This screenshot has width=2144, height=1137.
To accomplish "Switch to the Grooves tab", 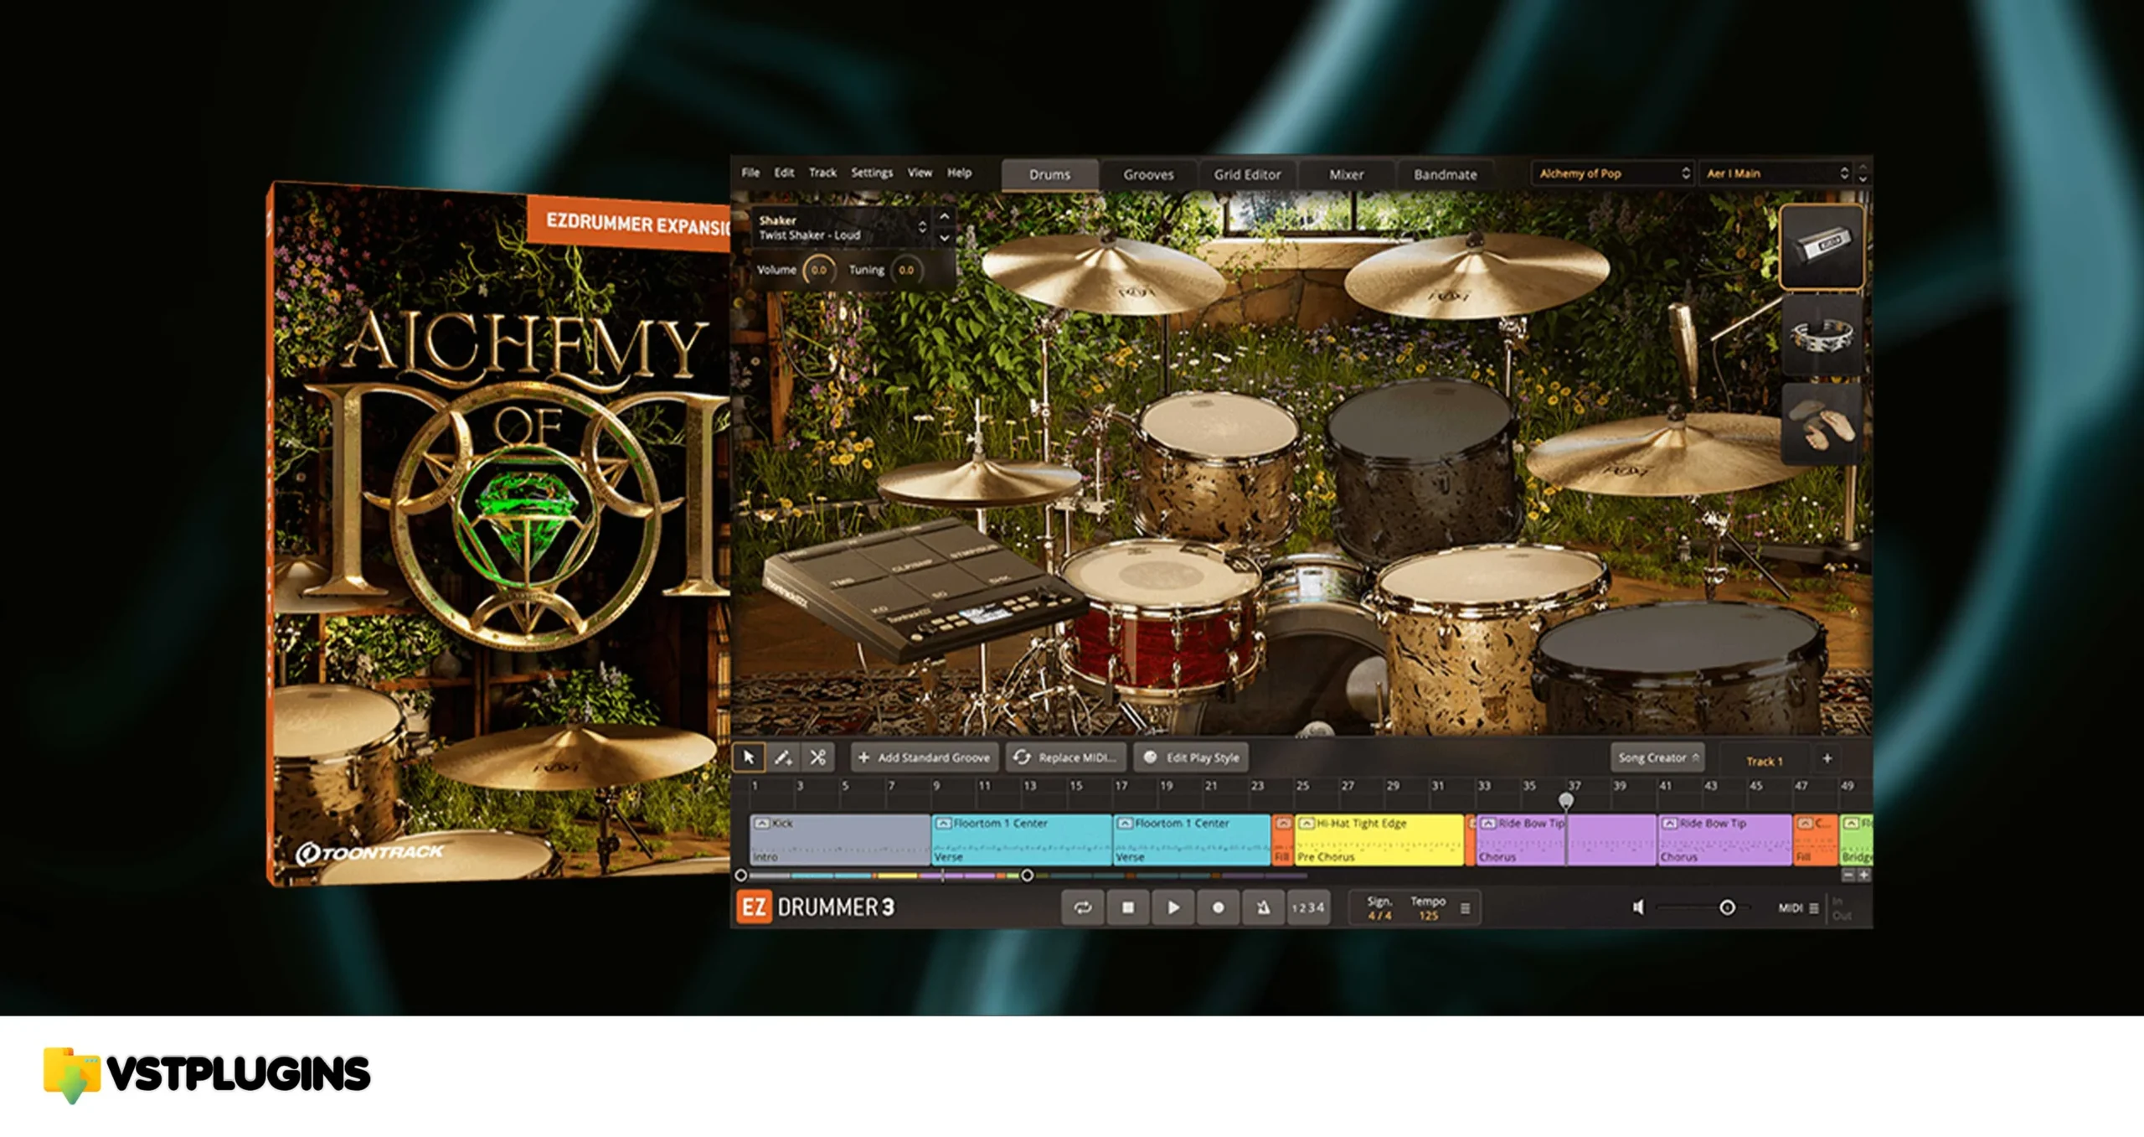I will tap(1148, 174).
